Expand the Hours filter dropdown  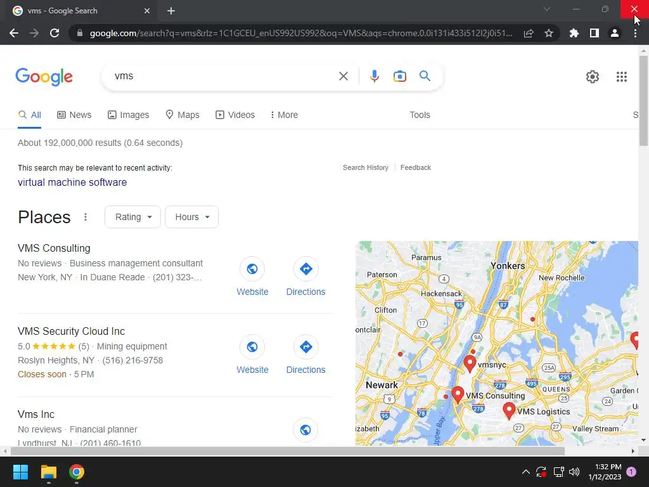click(x=191, y=217)
